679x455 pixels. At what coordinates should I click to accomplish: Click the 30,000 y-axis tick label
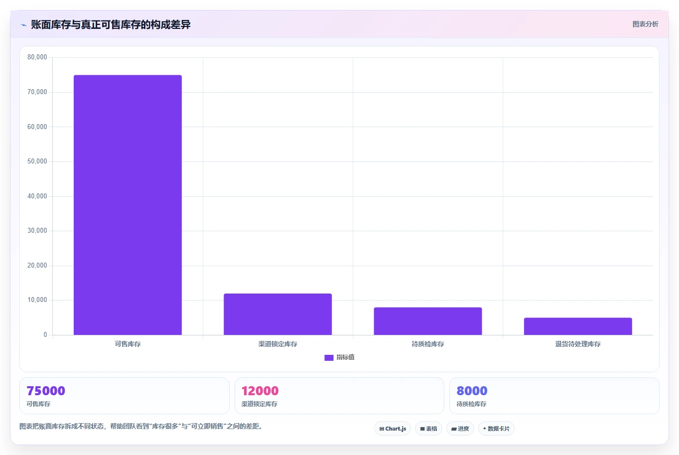(x=37, y=231)
